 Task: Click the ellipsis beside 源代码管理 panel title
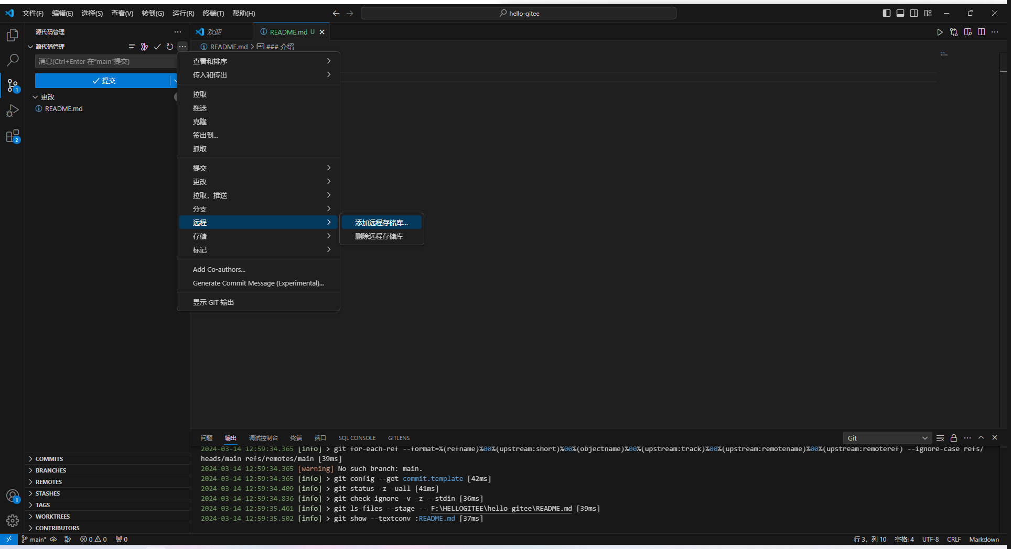click(x=178, y=32)
